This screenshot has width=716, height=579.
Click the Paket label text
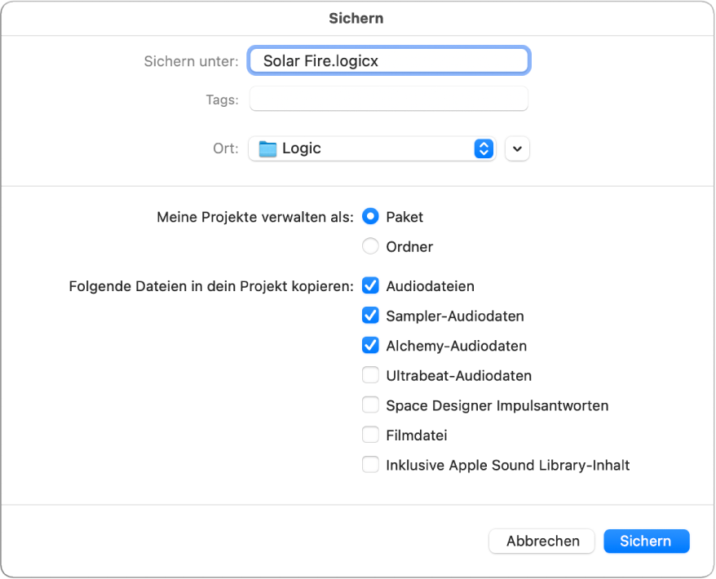[404, 217]
